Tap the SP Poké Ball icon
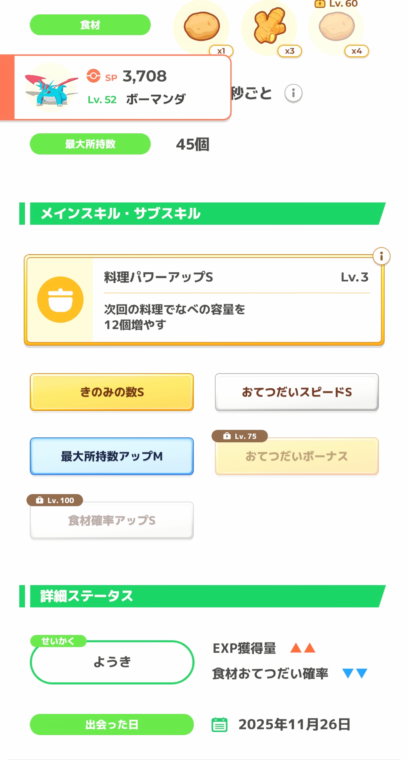This screenshot has height=760, width=408. click(x=93, y=76)
